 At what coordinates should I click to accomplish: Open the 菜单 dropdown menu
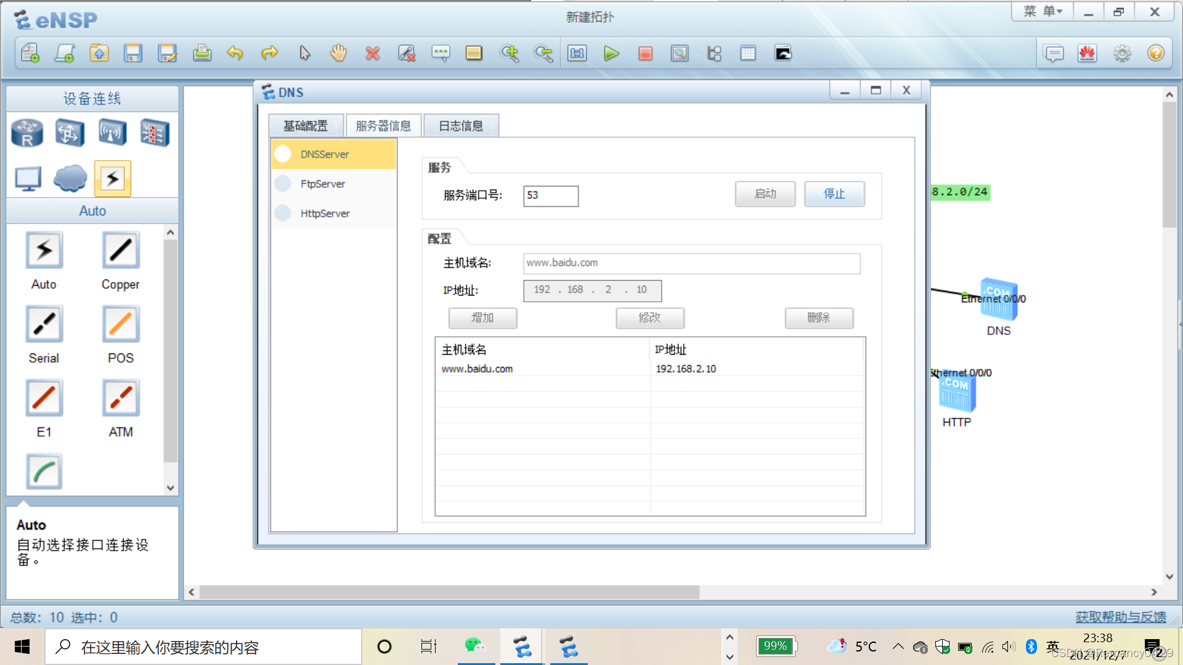pyautogui.click(x=1043, y=12)
